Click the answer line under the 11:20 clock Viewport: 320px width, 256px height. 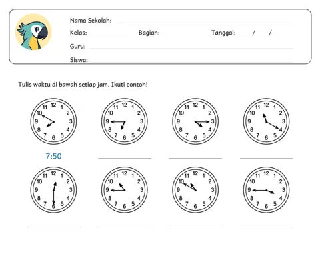(267, 159)
